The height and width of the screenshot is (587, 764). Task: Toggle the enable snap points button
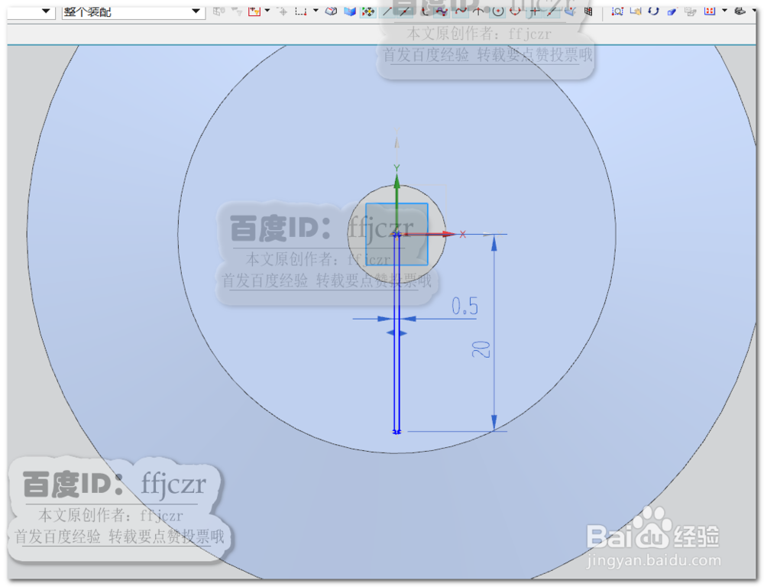(368, 11)
